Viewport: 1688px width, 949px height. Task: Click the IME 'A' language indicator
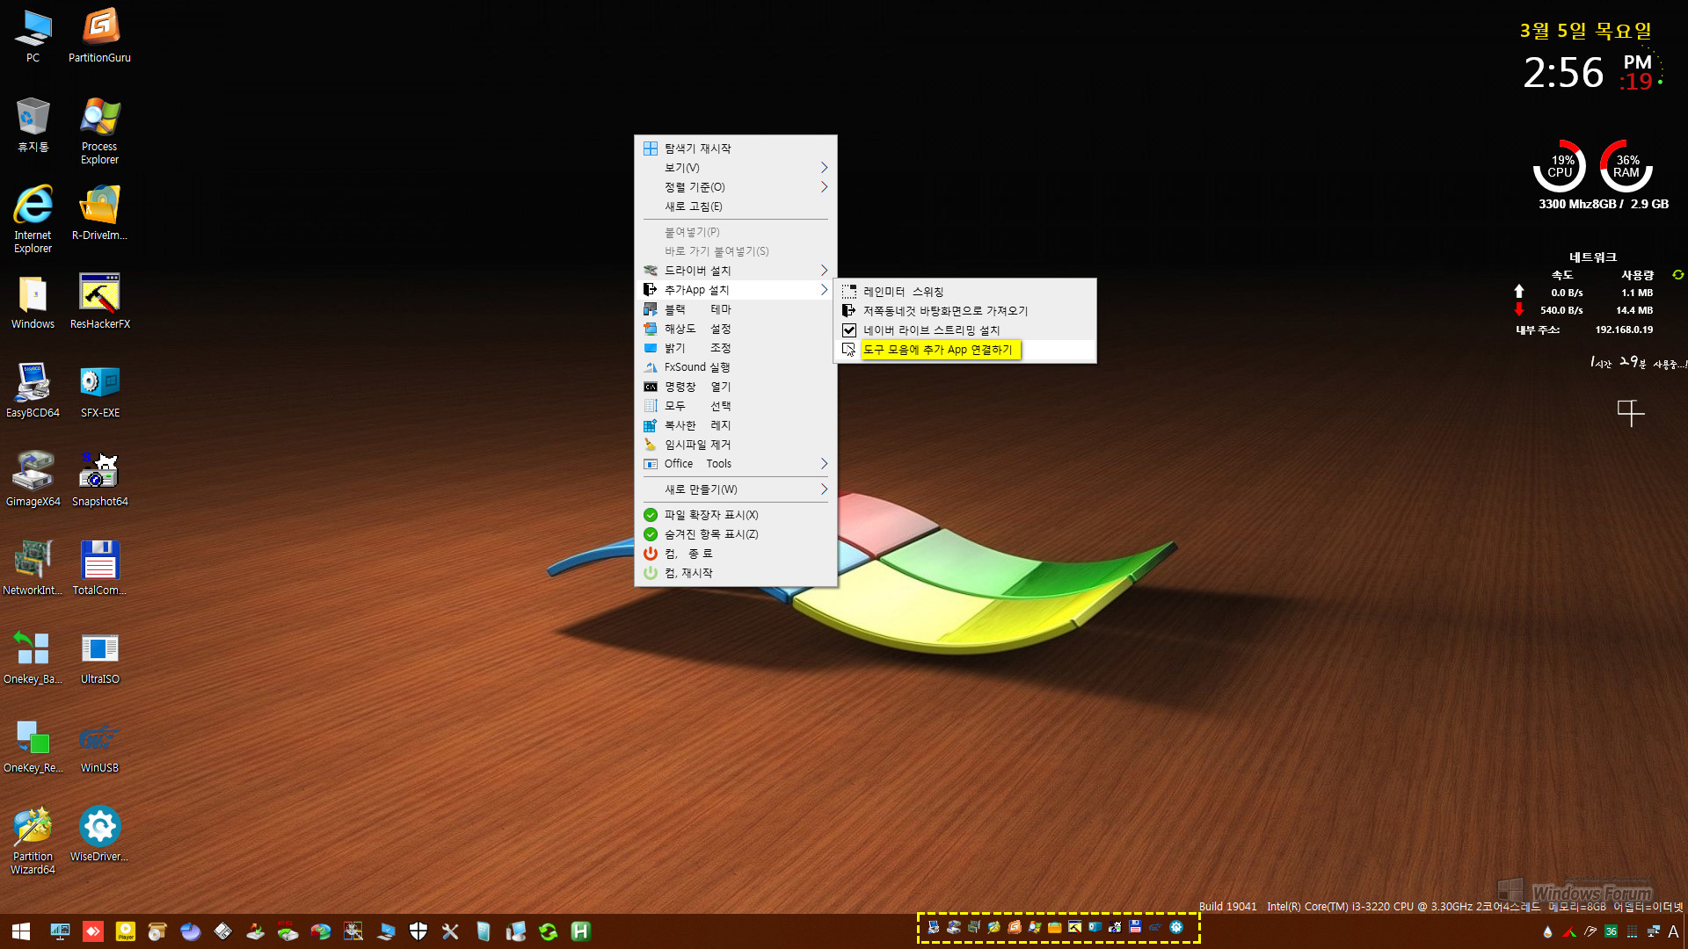point(1673,931)
